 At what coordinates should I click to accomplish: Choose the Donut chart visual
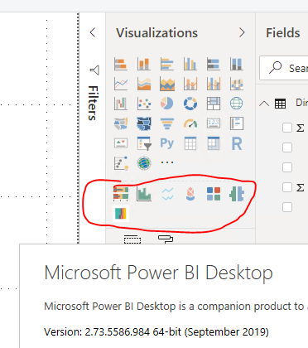click(190, 104)
